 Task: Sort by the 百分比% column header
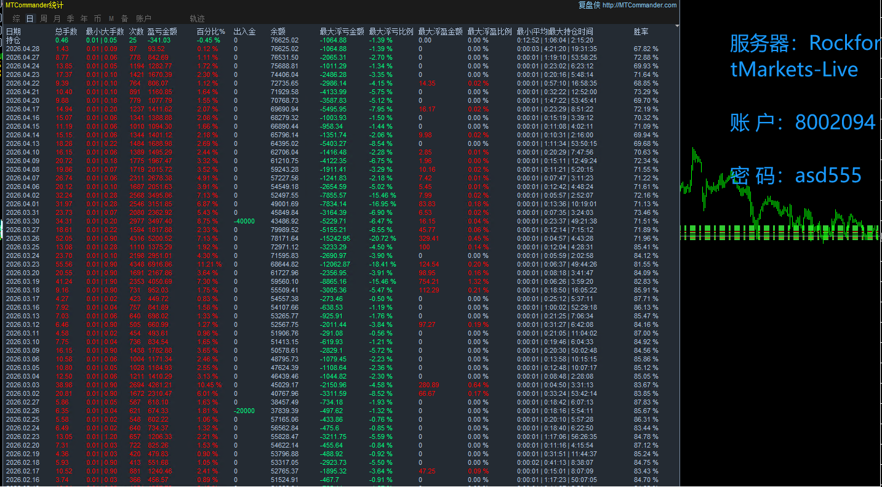click(x=211, y=31)
